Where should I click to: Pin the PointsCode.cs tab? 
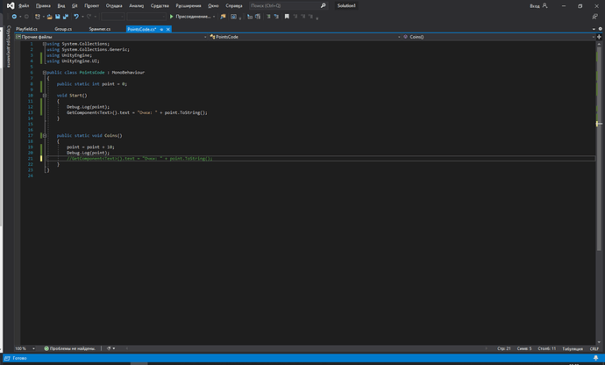[161, 29]
